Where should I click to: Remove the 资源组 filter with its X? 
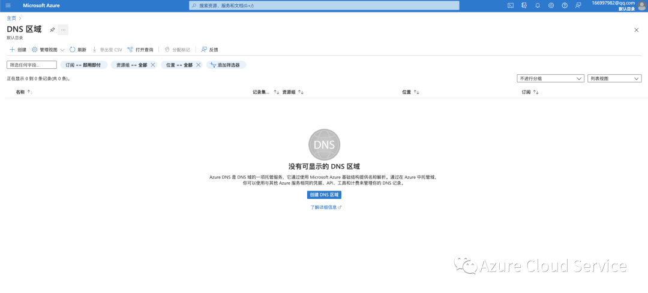[x=152, y=65]
